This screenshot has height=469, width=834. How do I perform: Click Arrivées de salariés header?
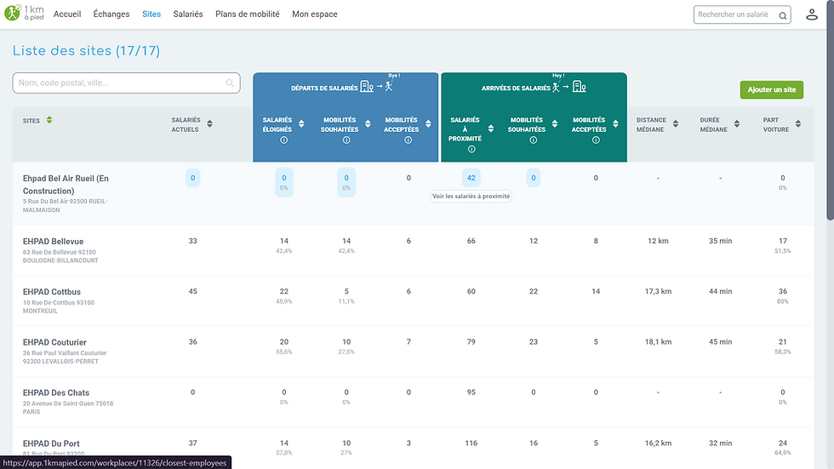(516, 89)
